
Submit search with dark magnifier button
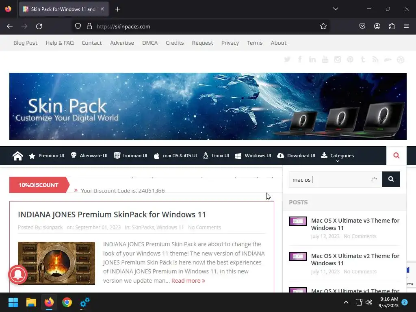click(391, 179)
